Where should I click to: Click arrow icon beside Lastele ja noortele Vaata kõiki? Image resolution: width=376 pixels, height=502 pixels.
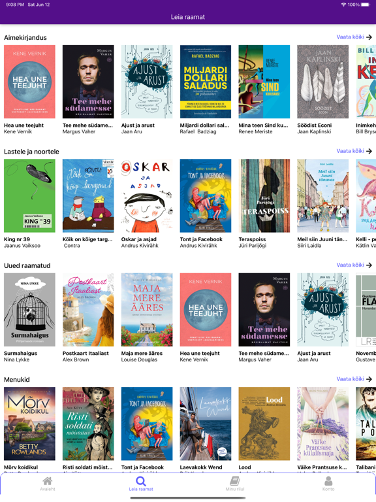click(369, 151)
